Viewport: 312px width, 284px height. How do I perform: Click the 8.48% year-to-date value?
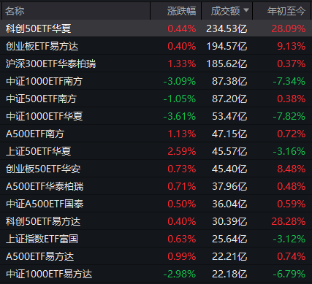click(292, 169)
